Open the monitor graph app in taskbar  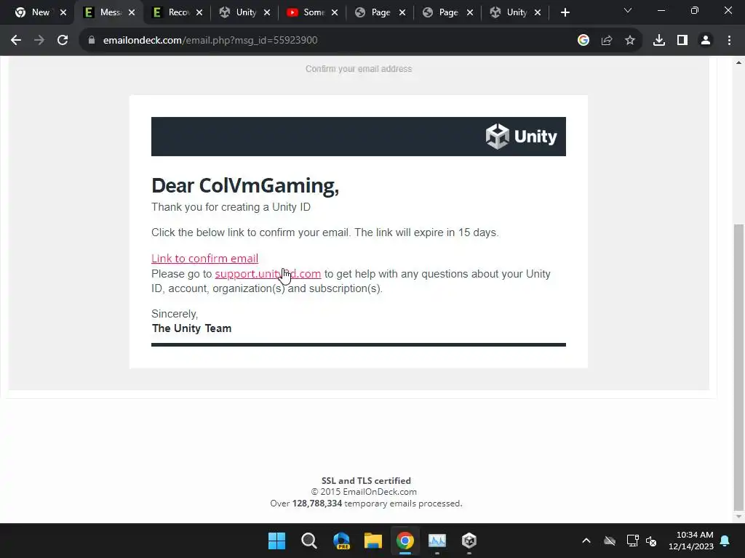coord(437,541)
